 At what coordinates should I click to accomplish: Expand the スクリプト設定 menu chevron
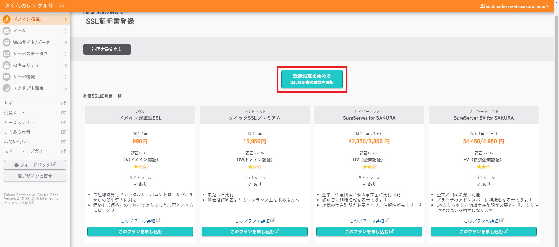(66, 88)
